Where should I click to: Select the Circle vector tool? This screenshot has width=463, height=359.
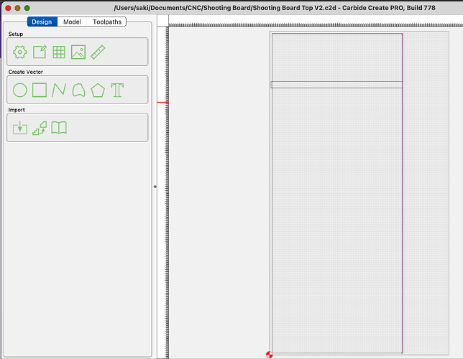click(20, 90)
